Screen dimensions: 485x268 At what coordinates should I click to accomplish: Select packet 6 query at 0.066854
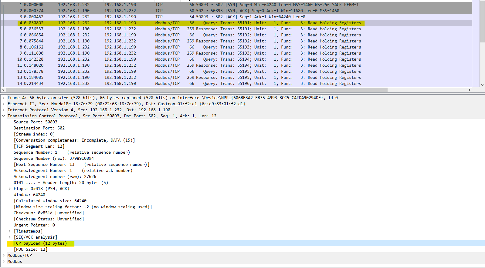(x=236, y=35)
